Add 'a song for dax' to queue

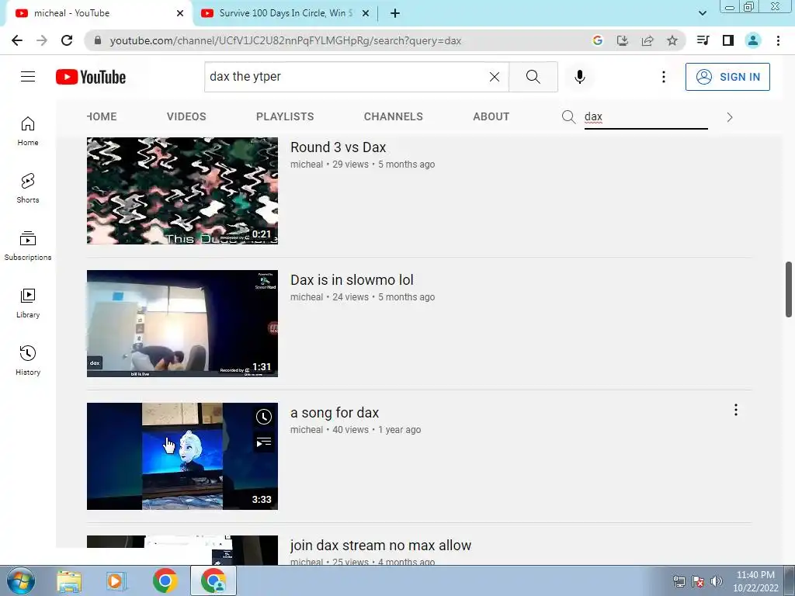[x=264, y=442]
